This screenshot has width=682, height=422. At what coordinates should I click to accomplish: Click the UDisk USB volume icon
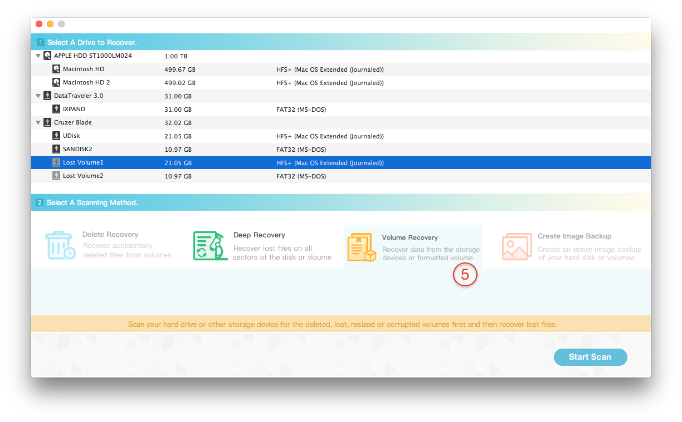click(56, 136)
